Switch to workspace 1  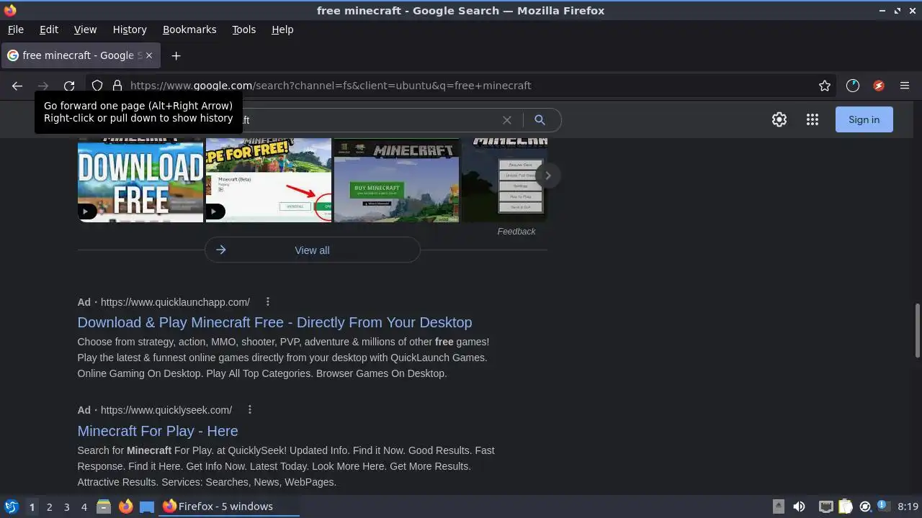point(32,506)
